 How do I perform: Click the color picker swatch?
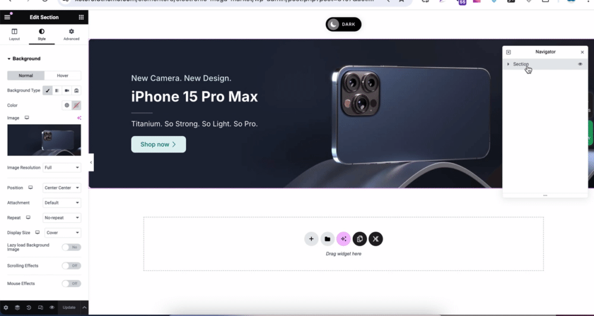pyautogui.click(x=77, y=105)
